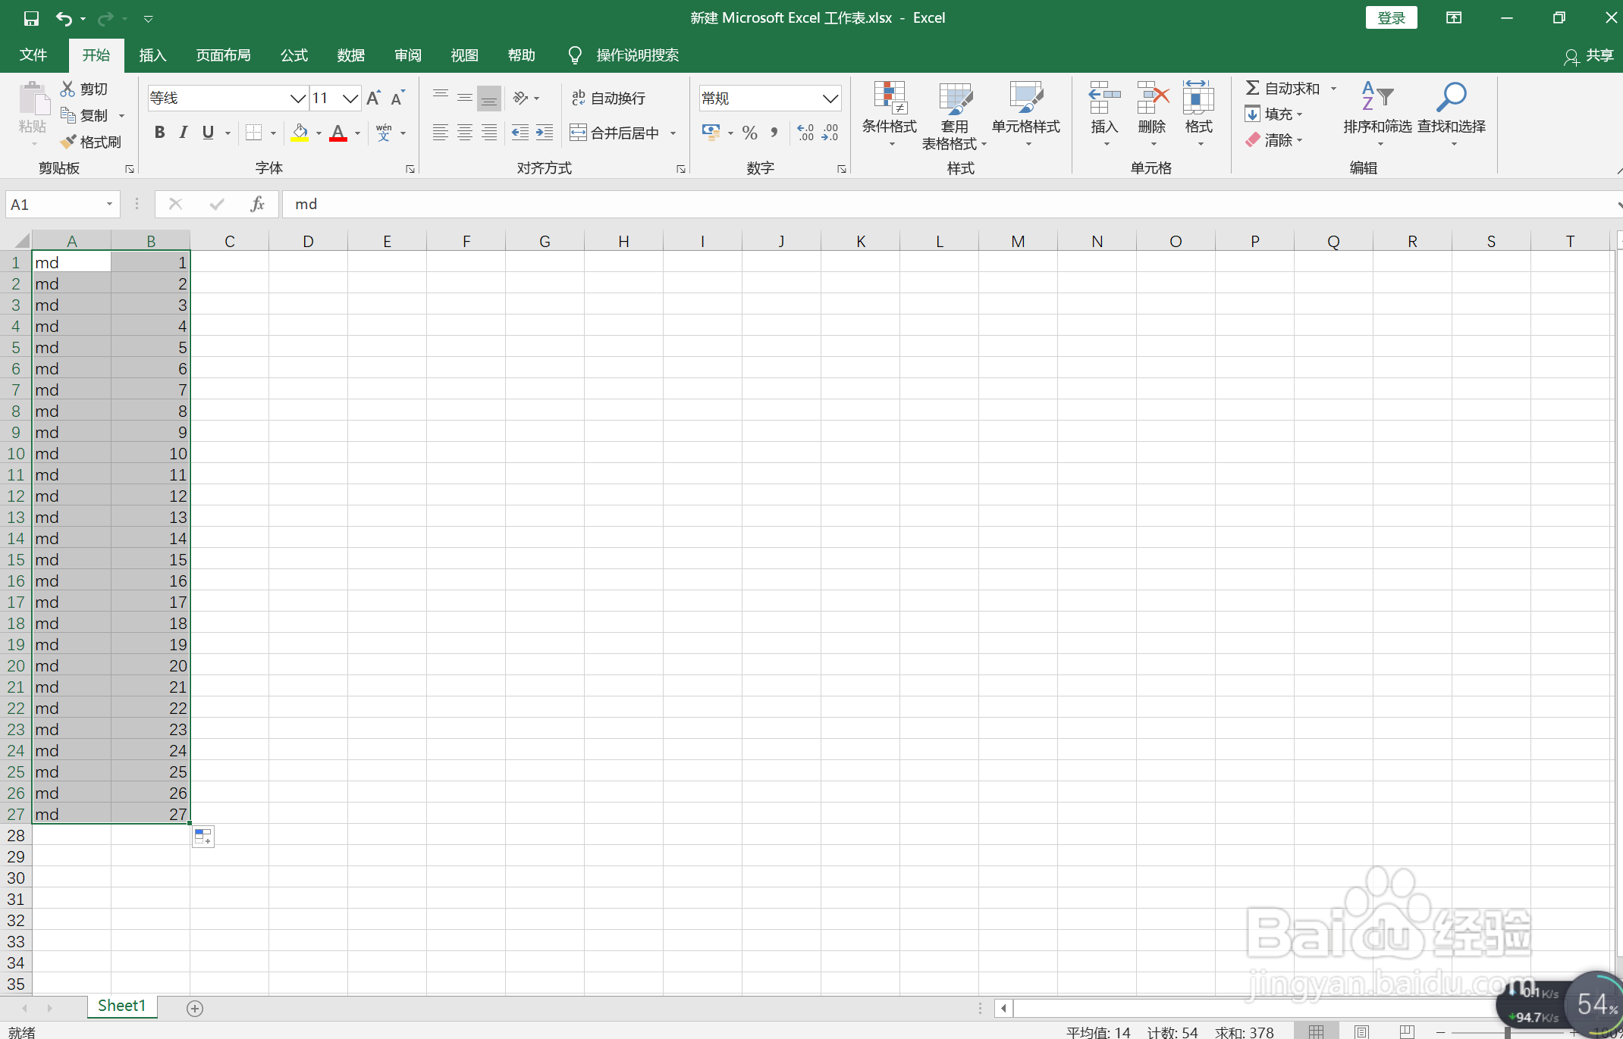1623x1039 pixels.
Task: Switch to the Review (审阅) tab
Action: [408, 55]
